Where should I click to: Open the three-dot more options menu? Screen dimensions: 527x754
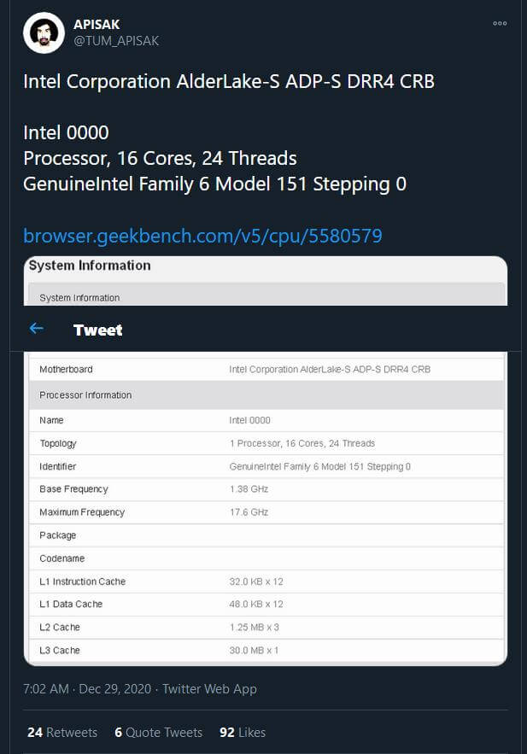coord(500,24)
